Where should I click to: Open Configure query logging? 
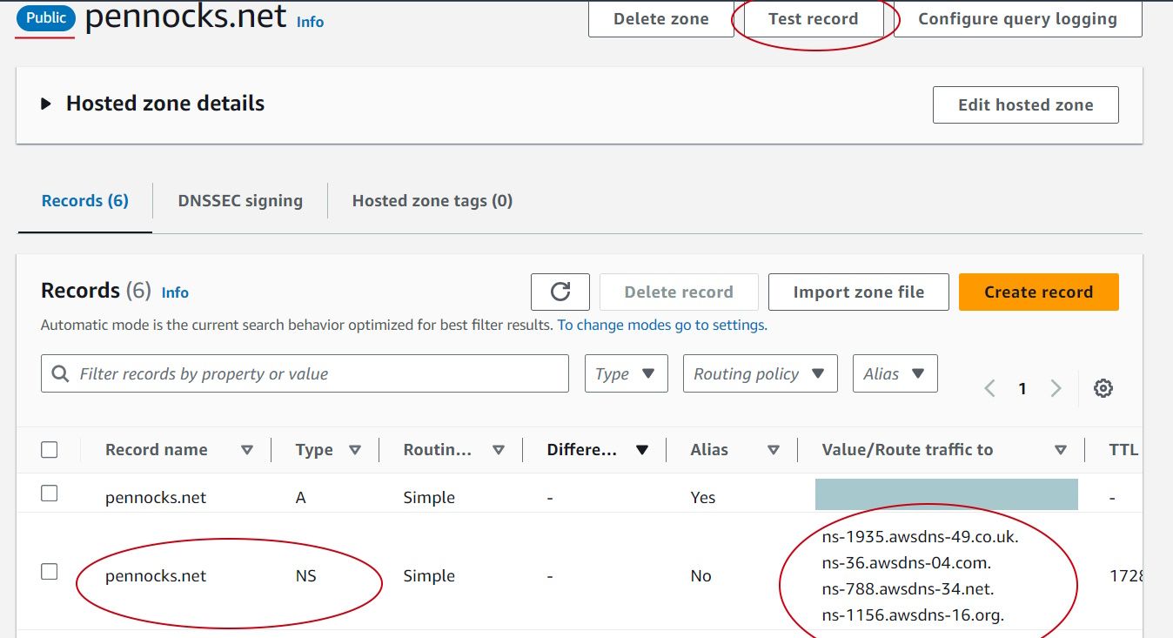(1018, 18)
